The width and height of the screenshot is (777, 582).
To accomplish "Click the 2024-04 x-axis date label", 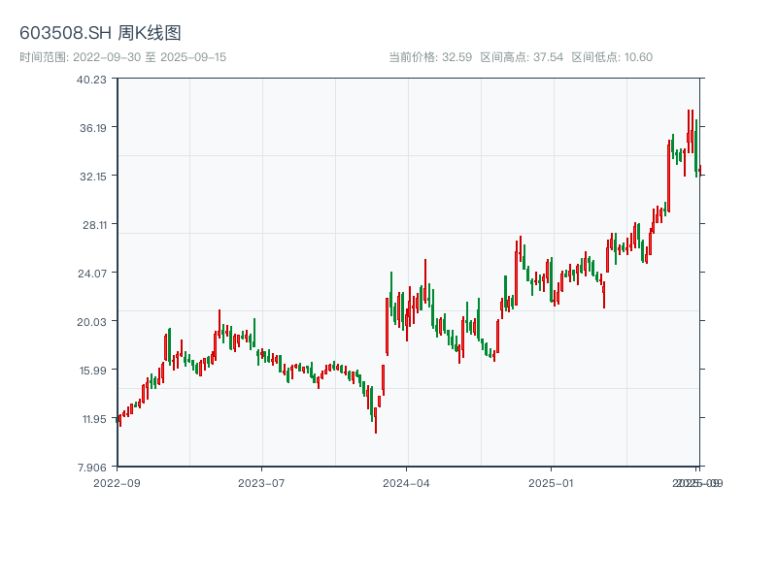I will (x=406, y=482).
